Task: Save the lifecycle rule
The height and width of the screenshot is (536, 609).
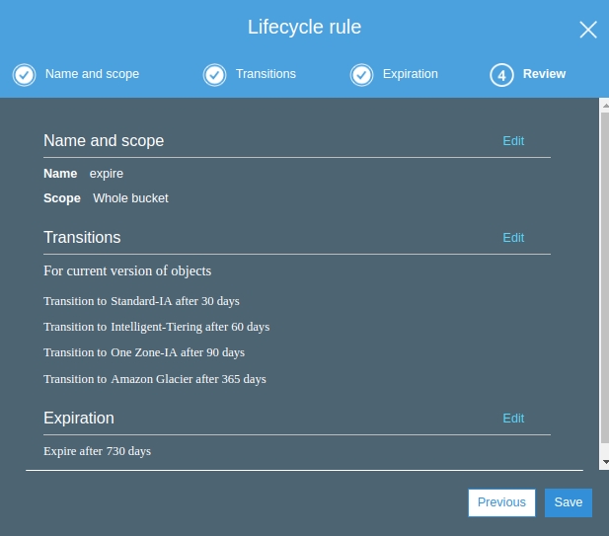Action: point(568,502)
